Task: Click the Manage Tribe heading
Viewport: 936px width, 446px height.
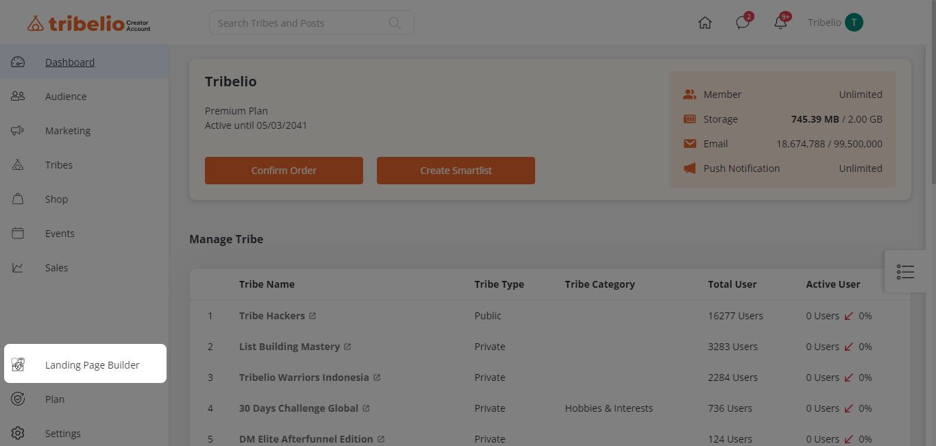Action: click(226, 239)
